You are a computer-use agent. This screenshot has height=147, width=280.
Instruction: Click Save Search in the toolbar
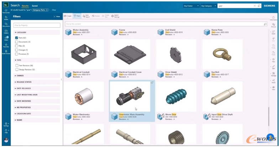(86, 16)
